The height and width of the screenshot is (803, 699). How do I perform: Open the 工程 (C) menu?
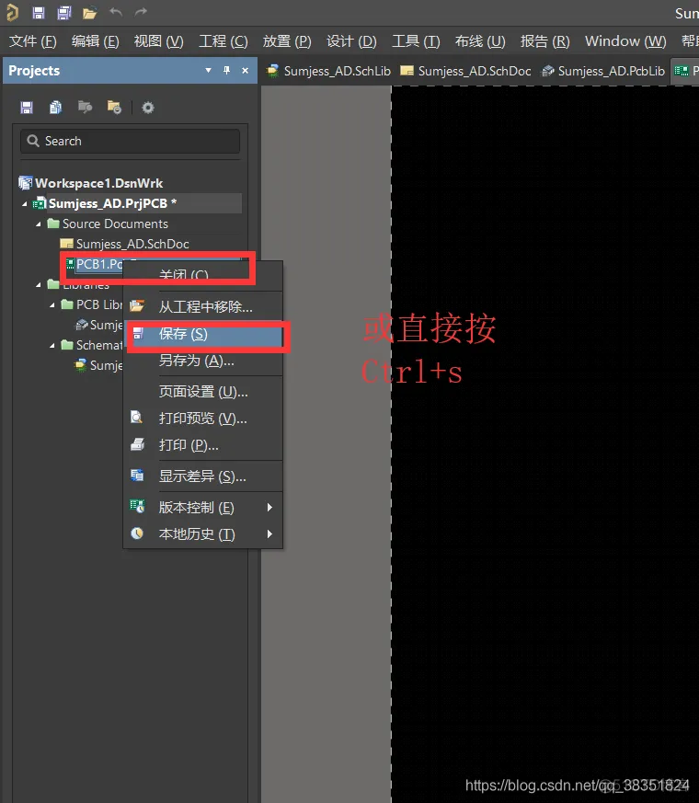pos(223,41)
